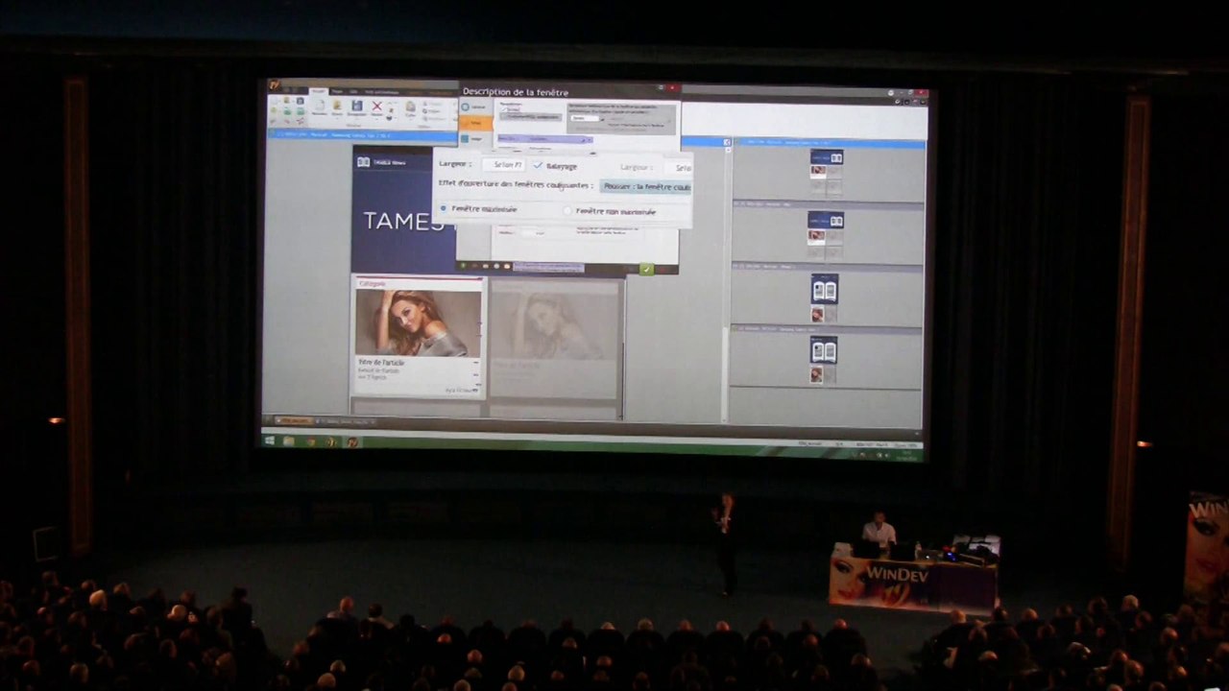Click the Titre de l'article text
Image resolution: width=1229 pixels, height=691 pixels.
point(381,363)
